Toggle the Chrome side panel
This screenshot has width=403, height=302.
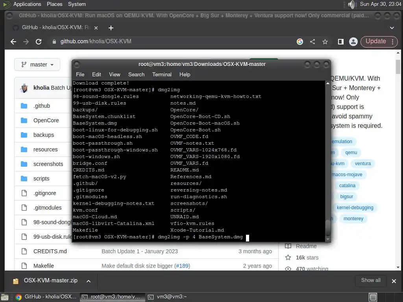[x=341, y=42]
